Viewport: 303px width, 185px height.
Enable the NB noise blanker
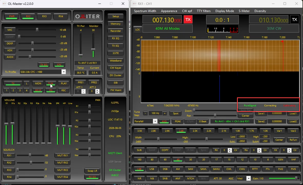pyautogui.click(x=152, y=178)
